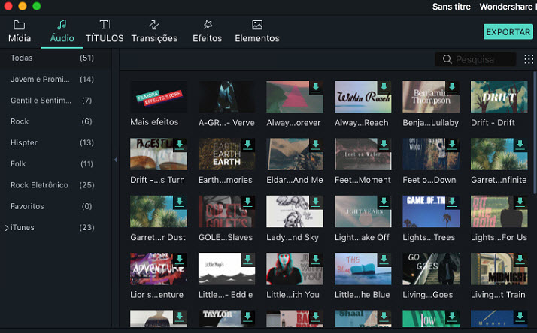
Task: Select the Gentil e Sentim... category
Action: click(x=55, y=100)
